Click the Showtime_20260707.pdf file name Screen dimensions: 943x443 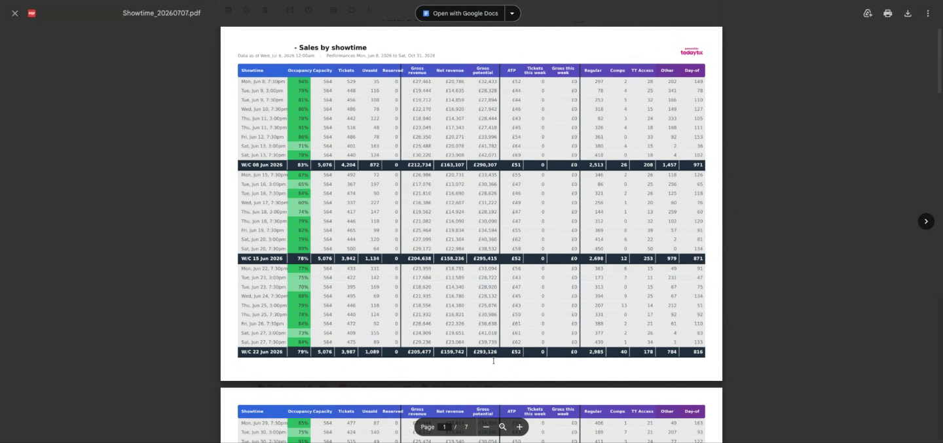coord(161,13)
